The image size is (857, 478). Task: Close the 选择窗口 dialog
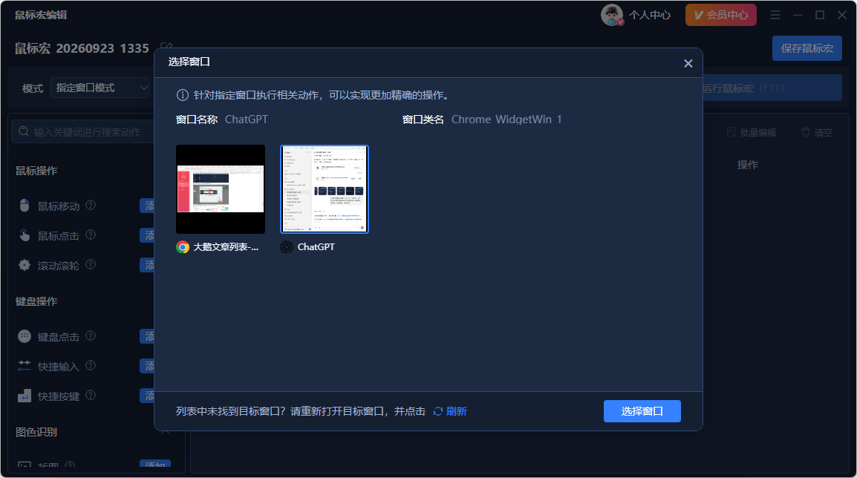point(688,63)
